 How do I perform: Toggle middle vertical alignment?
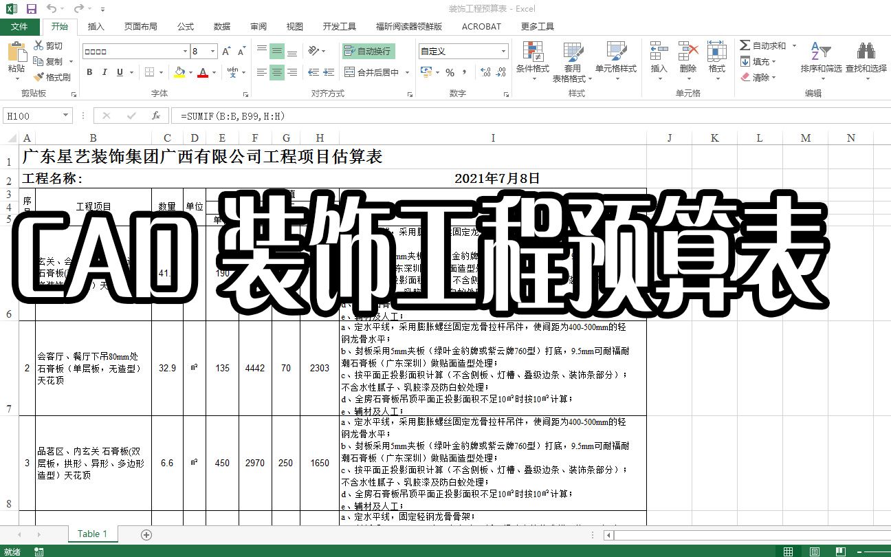coord(276,51)
